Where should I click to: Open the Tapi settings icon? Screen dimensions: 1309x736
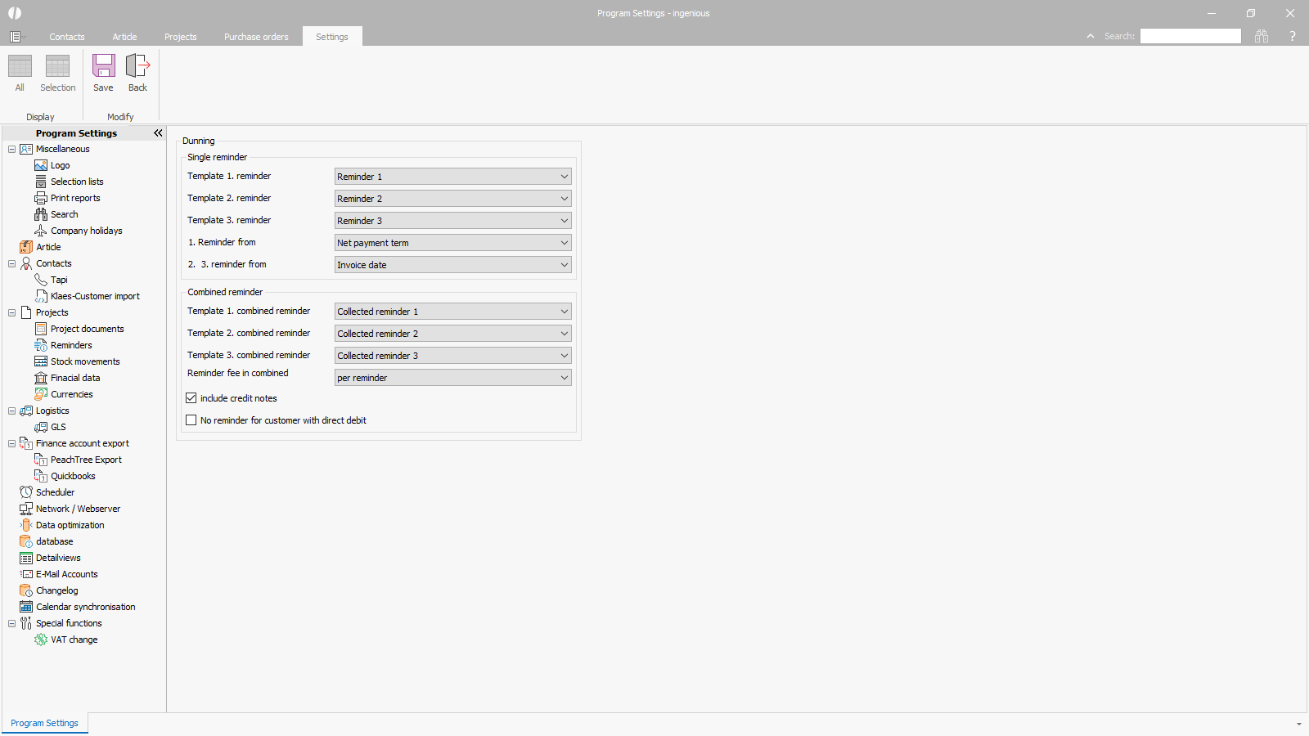pyautogui.click(x=40, y=279)
